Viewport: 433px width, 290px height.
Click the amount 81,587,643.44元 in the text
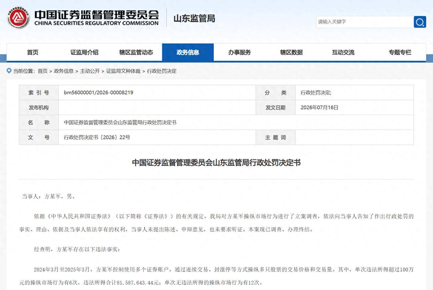pyautogui.click(x=138, y=282)
